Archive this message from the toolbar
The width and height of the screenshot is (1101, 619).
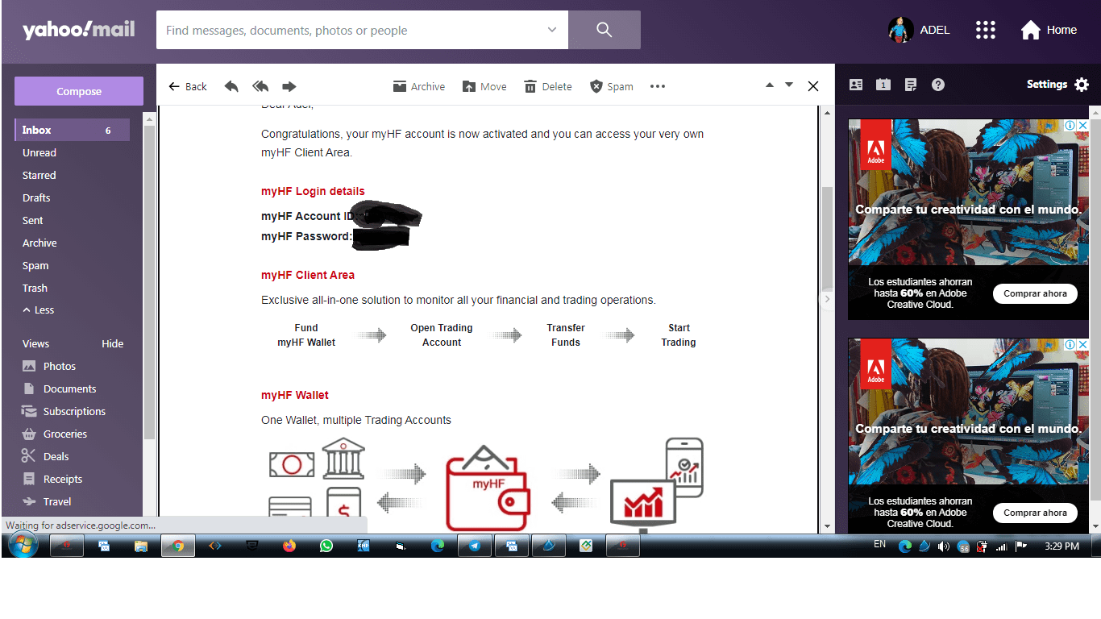(419, 86)
